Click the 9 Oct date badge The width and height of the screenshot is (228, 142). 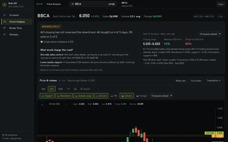point(220,16)
